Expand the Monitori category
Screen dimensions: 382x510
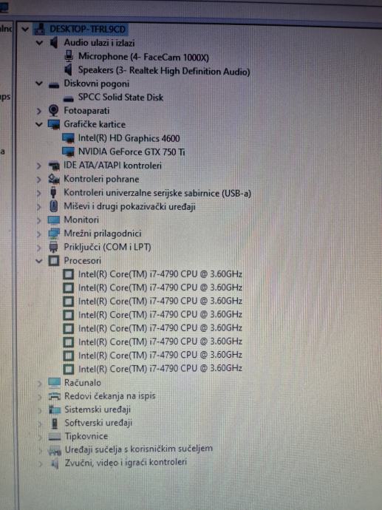(x=39, y=220)
